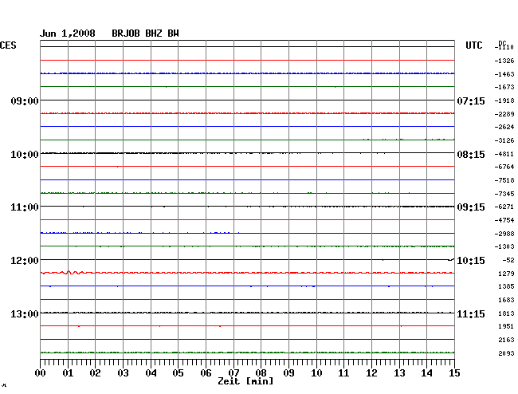Click the DC offset value -6271
Viewport: 518px width, 394px height.
coord(504,207)
